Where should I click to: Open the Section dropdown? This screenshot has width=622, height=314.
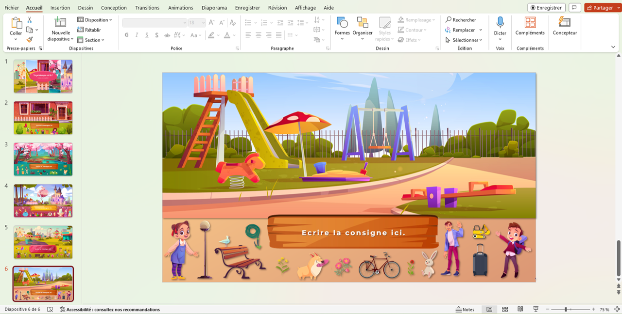[x=91, y=40]
